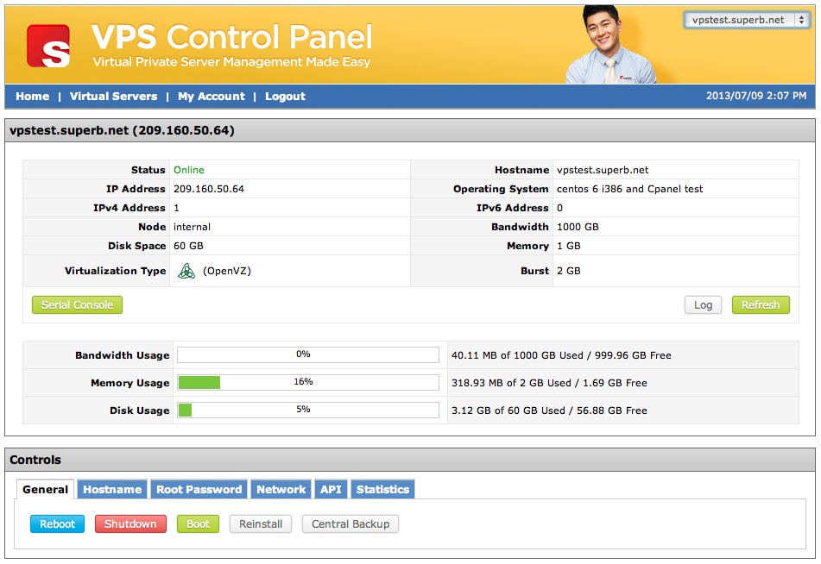Open Central Backup

click(x=351, y=523)
